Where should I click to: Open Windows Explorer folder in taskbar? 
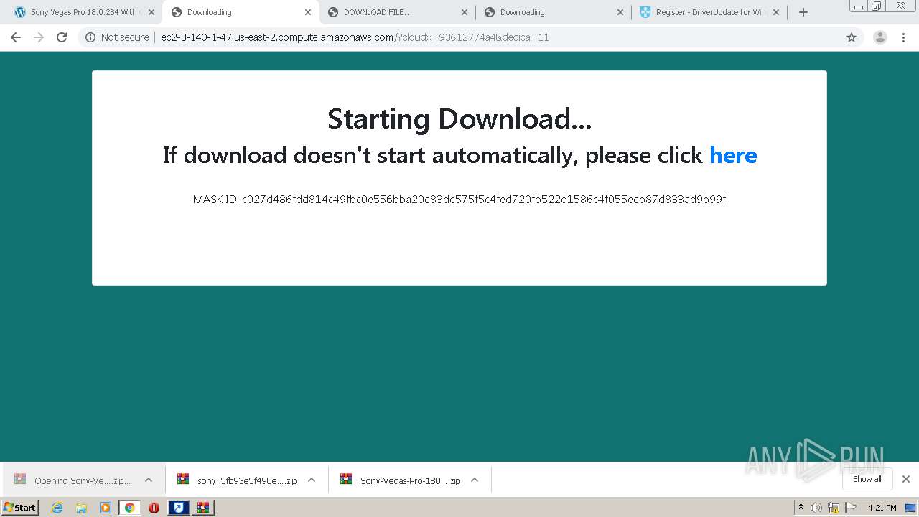[x=81, y=508]
